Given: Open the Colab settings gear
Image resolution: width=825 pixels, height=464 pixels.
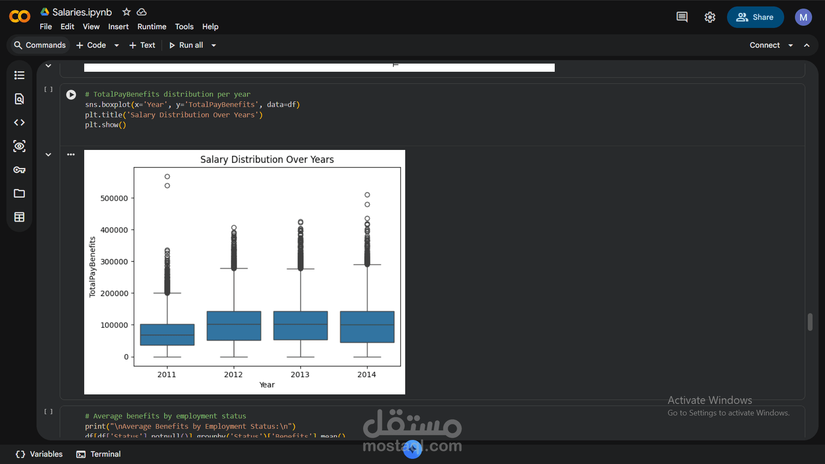Looking at the screenshot, I should coord(710,17).
